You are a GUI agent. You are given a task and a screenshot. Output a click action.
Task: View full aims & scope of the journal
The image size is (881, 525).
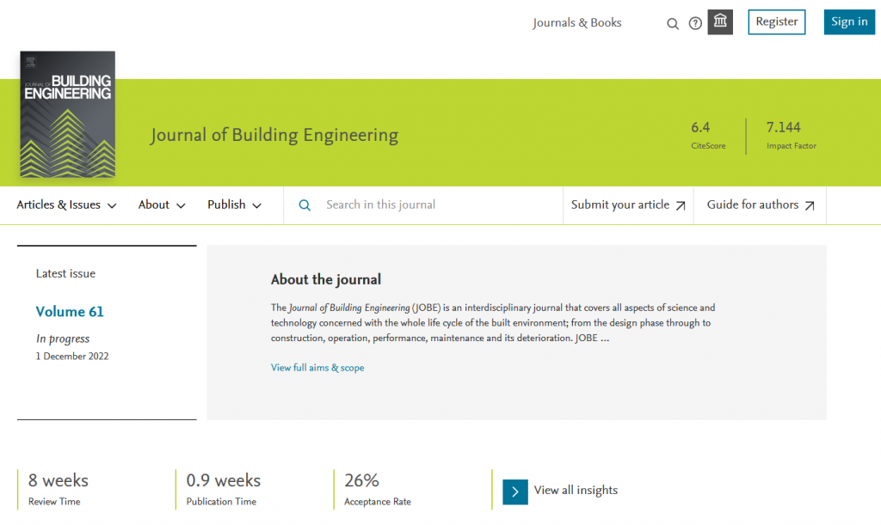point(317,367)
